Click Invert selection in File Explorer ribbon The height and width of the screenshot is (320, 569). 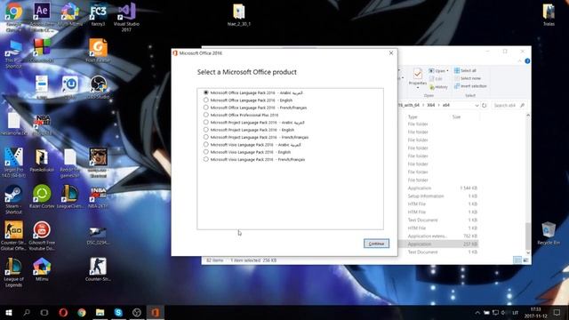[470, 86]
